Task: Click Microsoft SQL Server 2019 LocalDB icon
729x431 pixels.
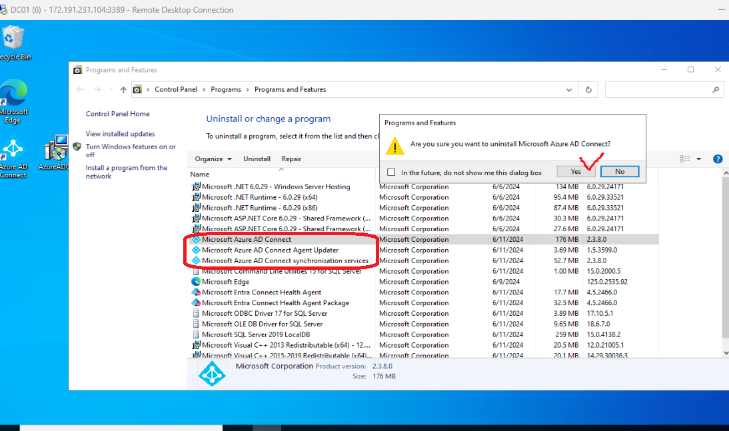Action: pyautogui.click(x=196, y=335)
